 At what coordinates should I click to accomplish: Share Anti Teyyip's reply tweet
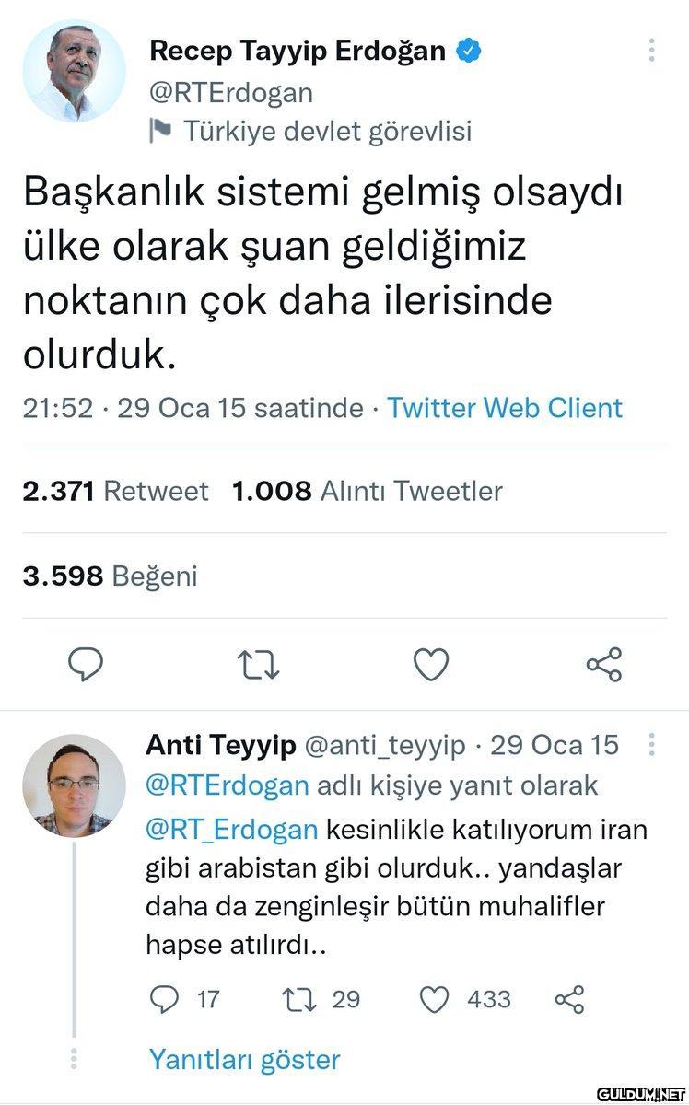(x=569, y=998)
